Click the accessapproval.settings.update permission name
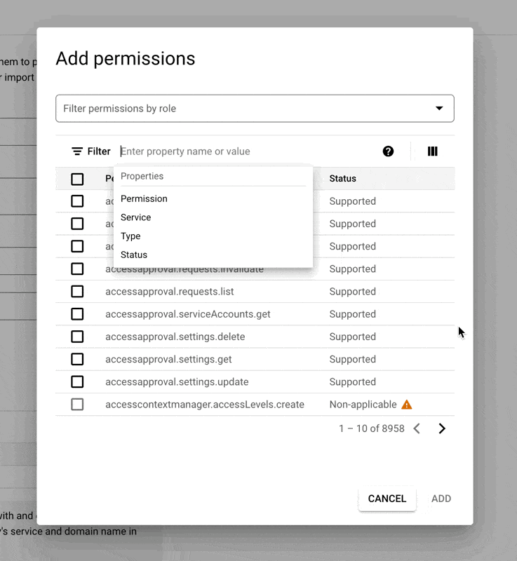517x561 pixels. [177, 381]
